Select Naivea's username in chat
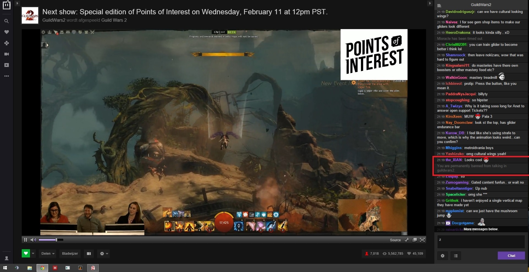Image resolution: width=529 pixels, height=272 pixels. [x=451, y=22]
